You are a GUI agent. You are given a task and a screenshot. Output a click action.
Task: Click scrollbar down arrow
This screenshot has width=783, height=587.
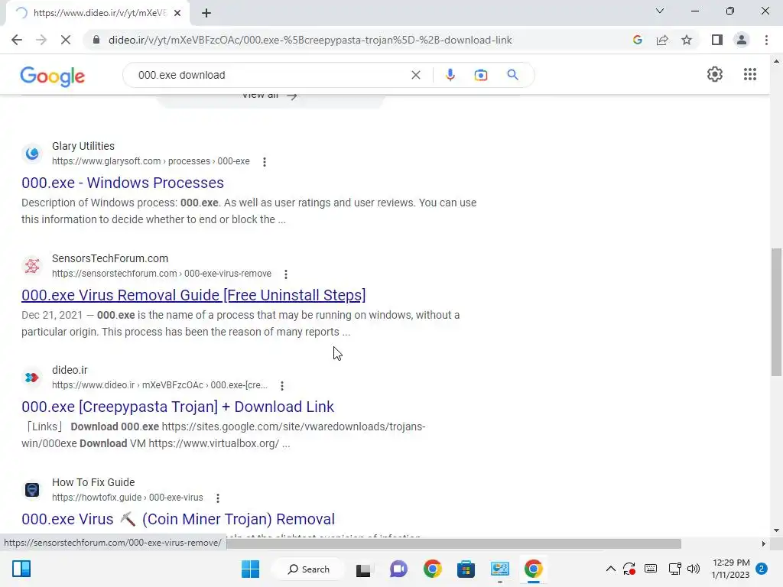click(x=776, y=530)
